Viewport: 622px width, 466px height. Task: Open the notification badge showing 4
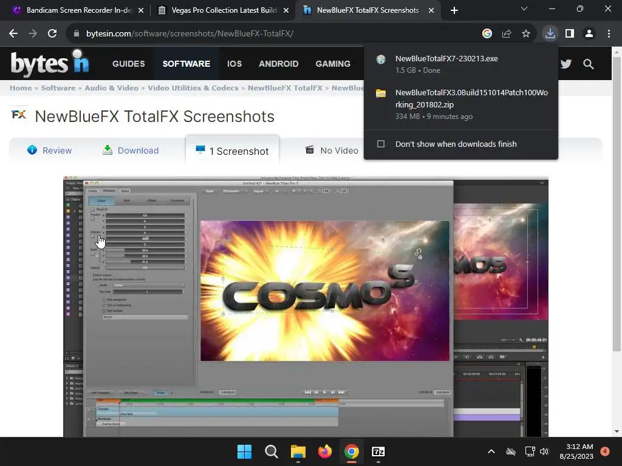605,451
